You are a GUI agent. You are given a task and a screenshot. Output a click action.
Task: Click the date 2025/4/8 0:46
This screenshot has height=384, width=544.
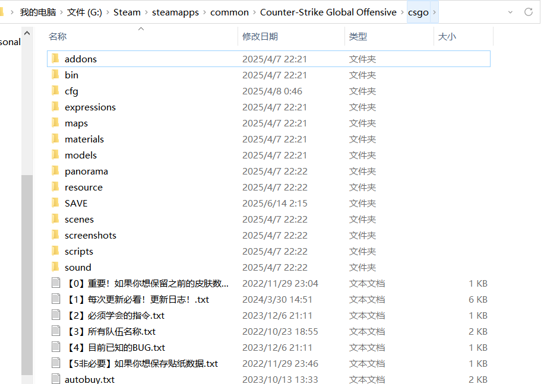pos(273,91)
